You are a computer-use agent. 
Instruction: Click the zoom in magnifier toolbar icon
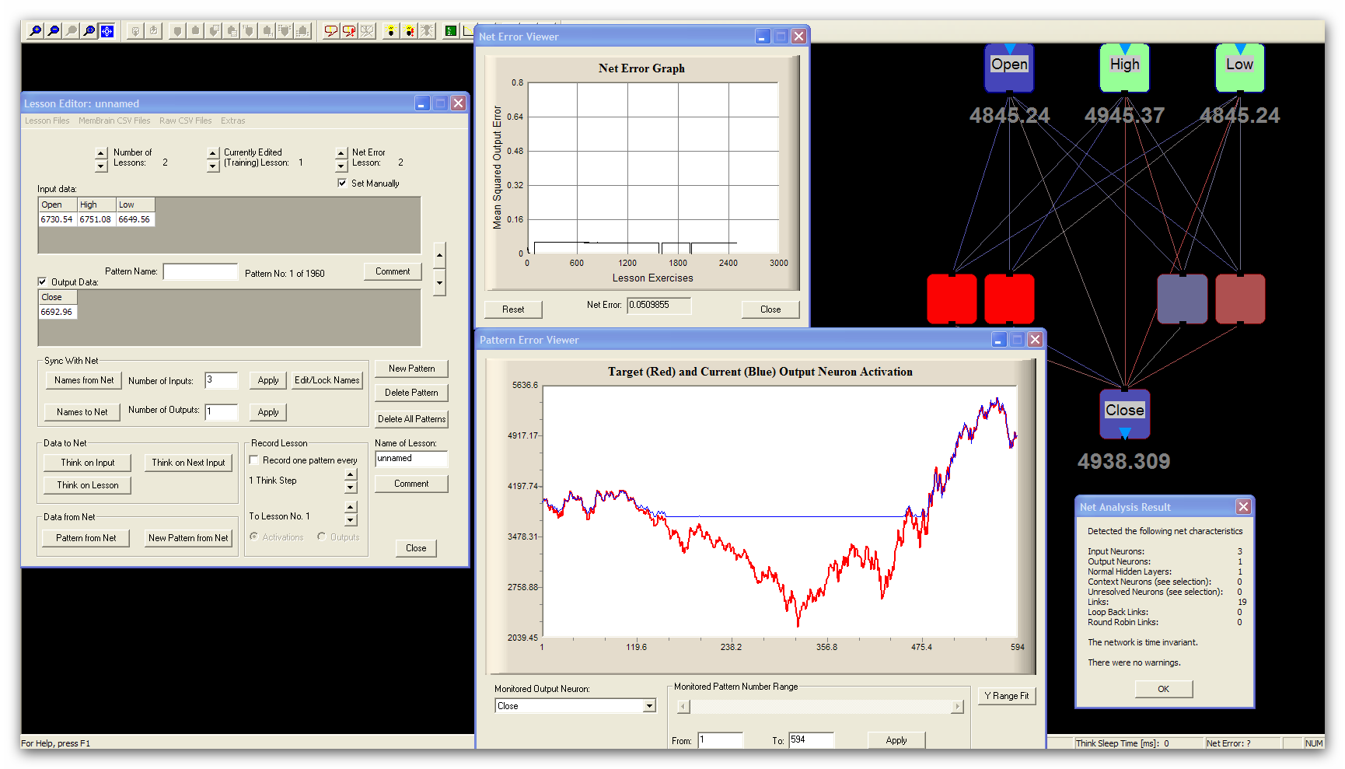click(36, 31)
